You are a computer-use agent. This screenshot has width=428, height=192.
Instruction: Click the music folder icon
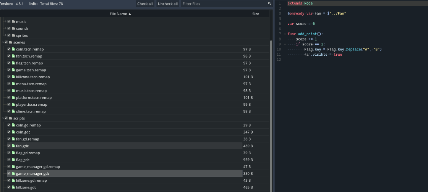pyautogui.click(x=13, y=22)
